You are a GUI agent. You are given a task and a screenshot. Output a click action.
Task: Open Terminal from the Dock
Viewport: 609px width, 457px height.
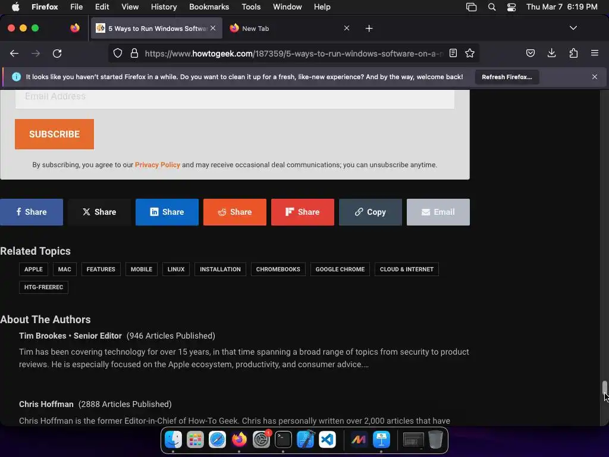tap(283, 440)
